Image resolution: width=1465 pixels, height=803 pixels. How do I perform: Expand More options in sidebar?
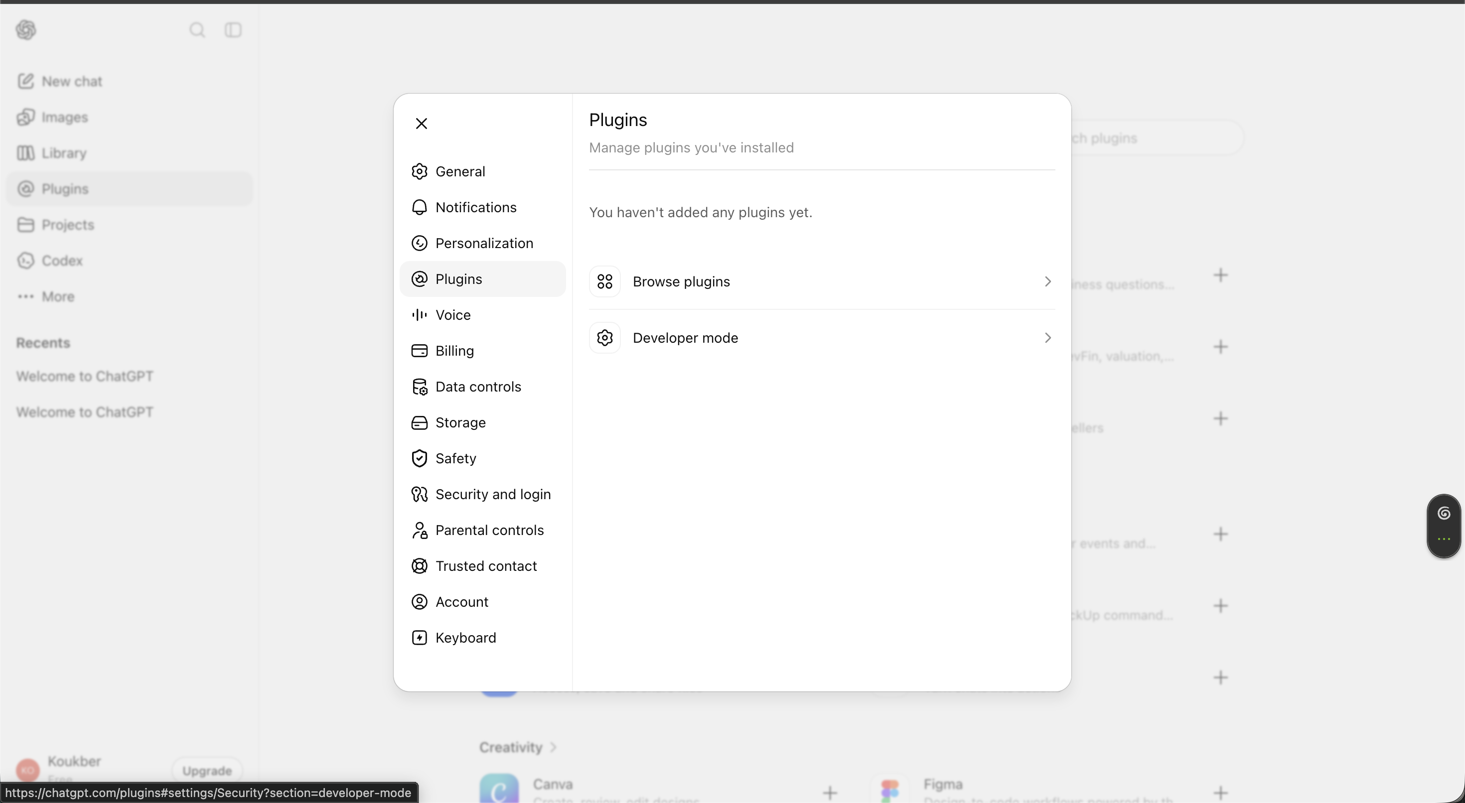129,296
